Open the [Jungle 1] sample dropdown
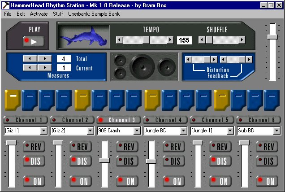Viewport: 285px width, 192px height. [230, 131]
